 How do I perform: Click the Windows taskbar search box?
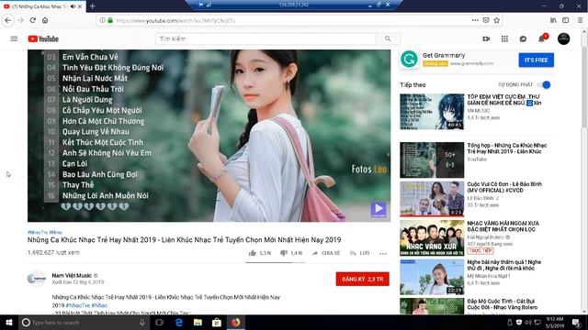pyautogui.click(x=85, y=322)
